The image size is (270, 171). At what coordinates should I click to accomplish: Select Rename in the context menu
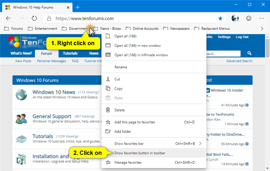[154, 67]
